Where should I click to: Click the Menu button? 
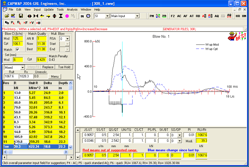pyautogui.click(x=55, y=77)
